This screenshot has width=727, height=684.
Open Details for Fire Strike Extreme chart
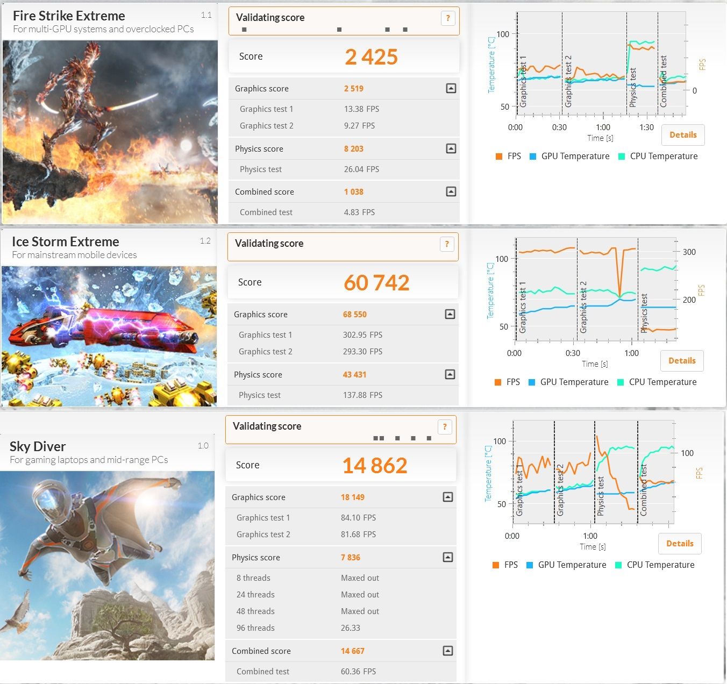coord(683,135)
